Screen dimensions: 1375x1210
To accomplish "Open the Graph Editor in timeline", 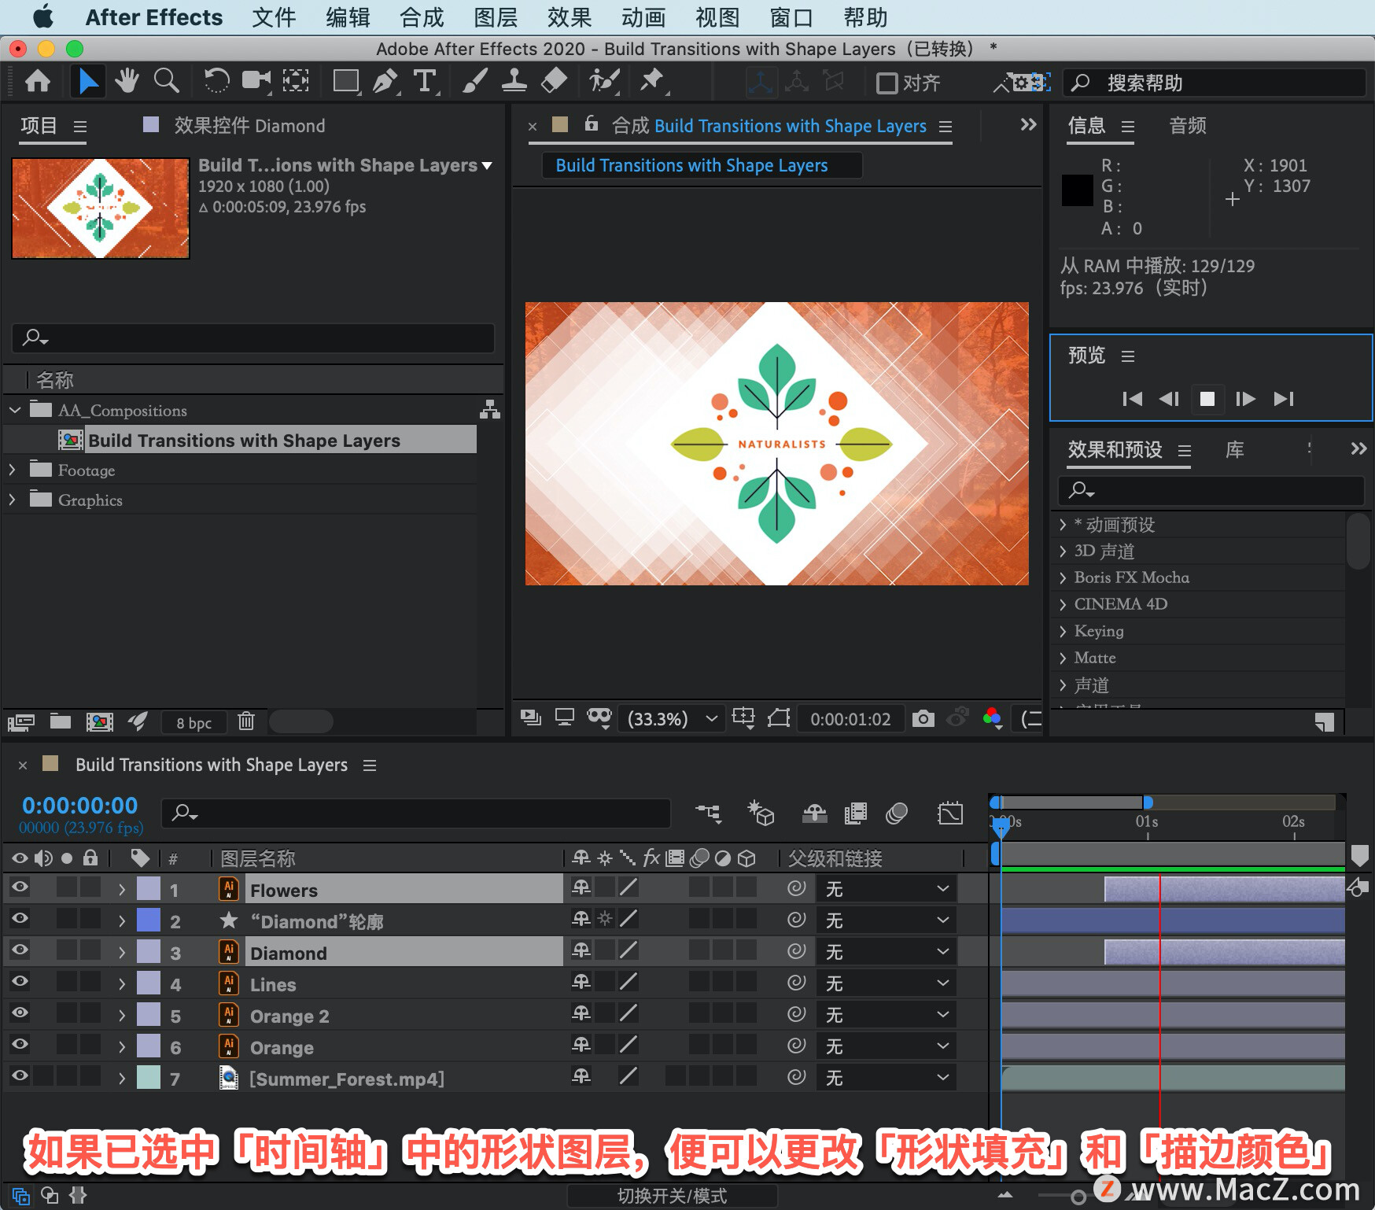I will pos(950,813).
